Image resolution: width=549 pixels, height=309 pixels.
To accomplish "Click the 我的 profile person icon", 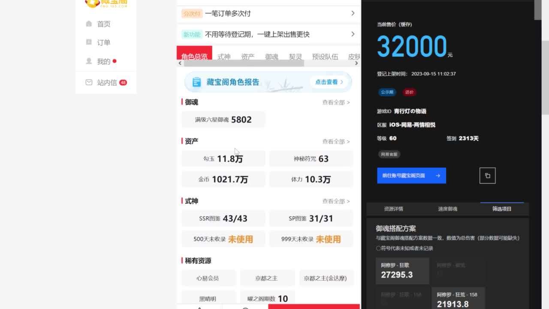I will pyautogui.click(x=89, y=61).
